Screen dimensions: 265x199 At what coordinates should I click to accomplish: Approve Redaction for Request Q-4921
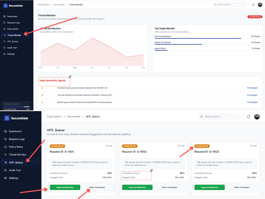[65, 187]
